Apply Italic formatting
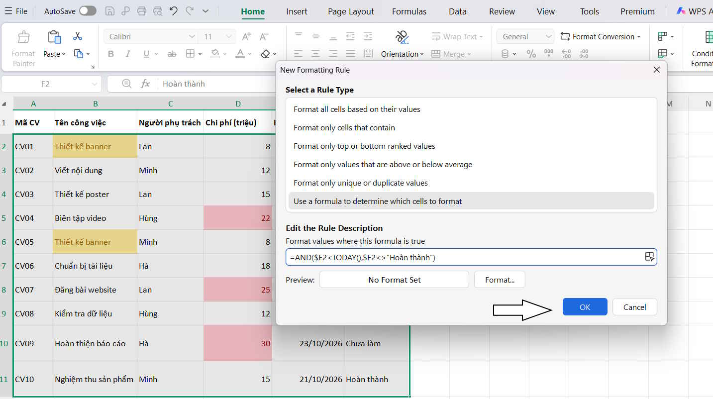Image resolution: width=713 pixels, height=399 pixels. (128, 54)
